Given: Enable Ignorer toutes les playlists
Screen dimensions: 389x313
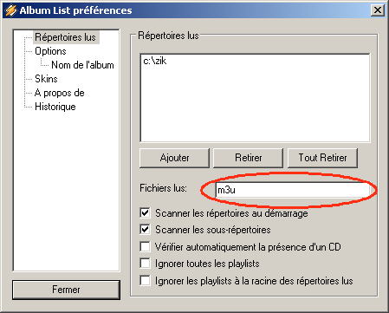Looking at the screenshot, I should 145,264.
